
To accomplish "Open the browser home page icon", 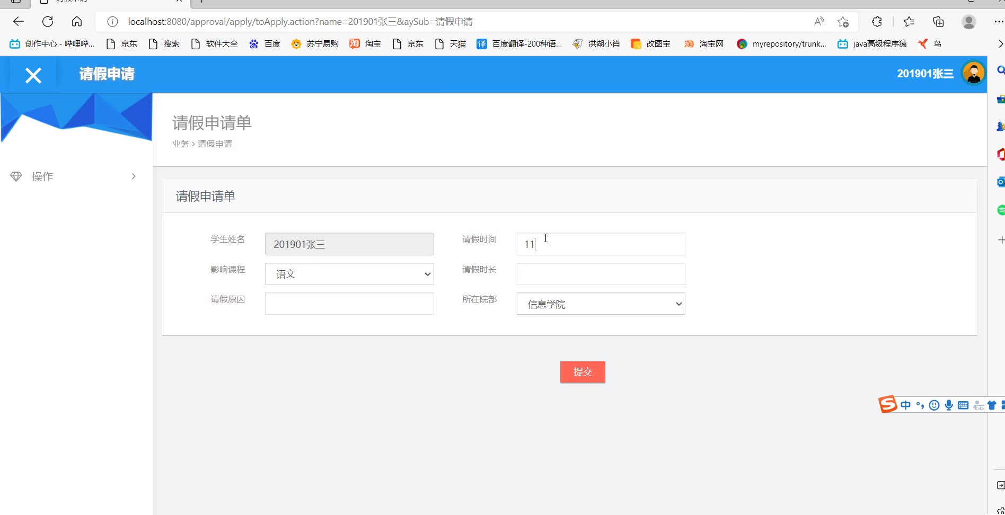I will coord(77,22).
